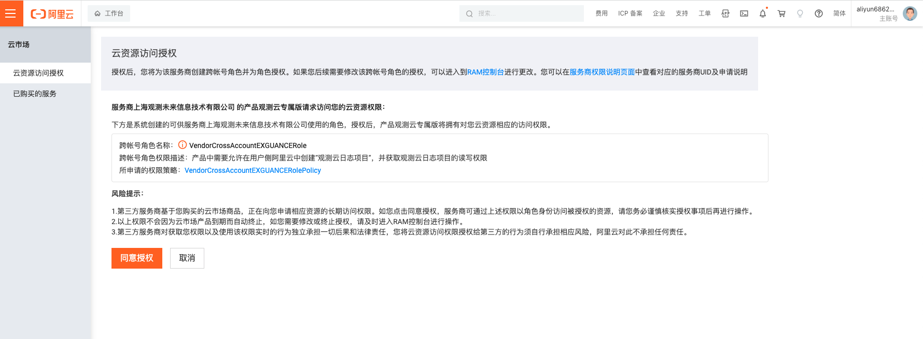Image resolution: width=923 pixels, height=339 pixels.
Task: Select 已购买的服务 in the sidebar
Action: click(x=45, y=94)
